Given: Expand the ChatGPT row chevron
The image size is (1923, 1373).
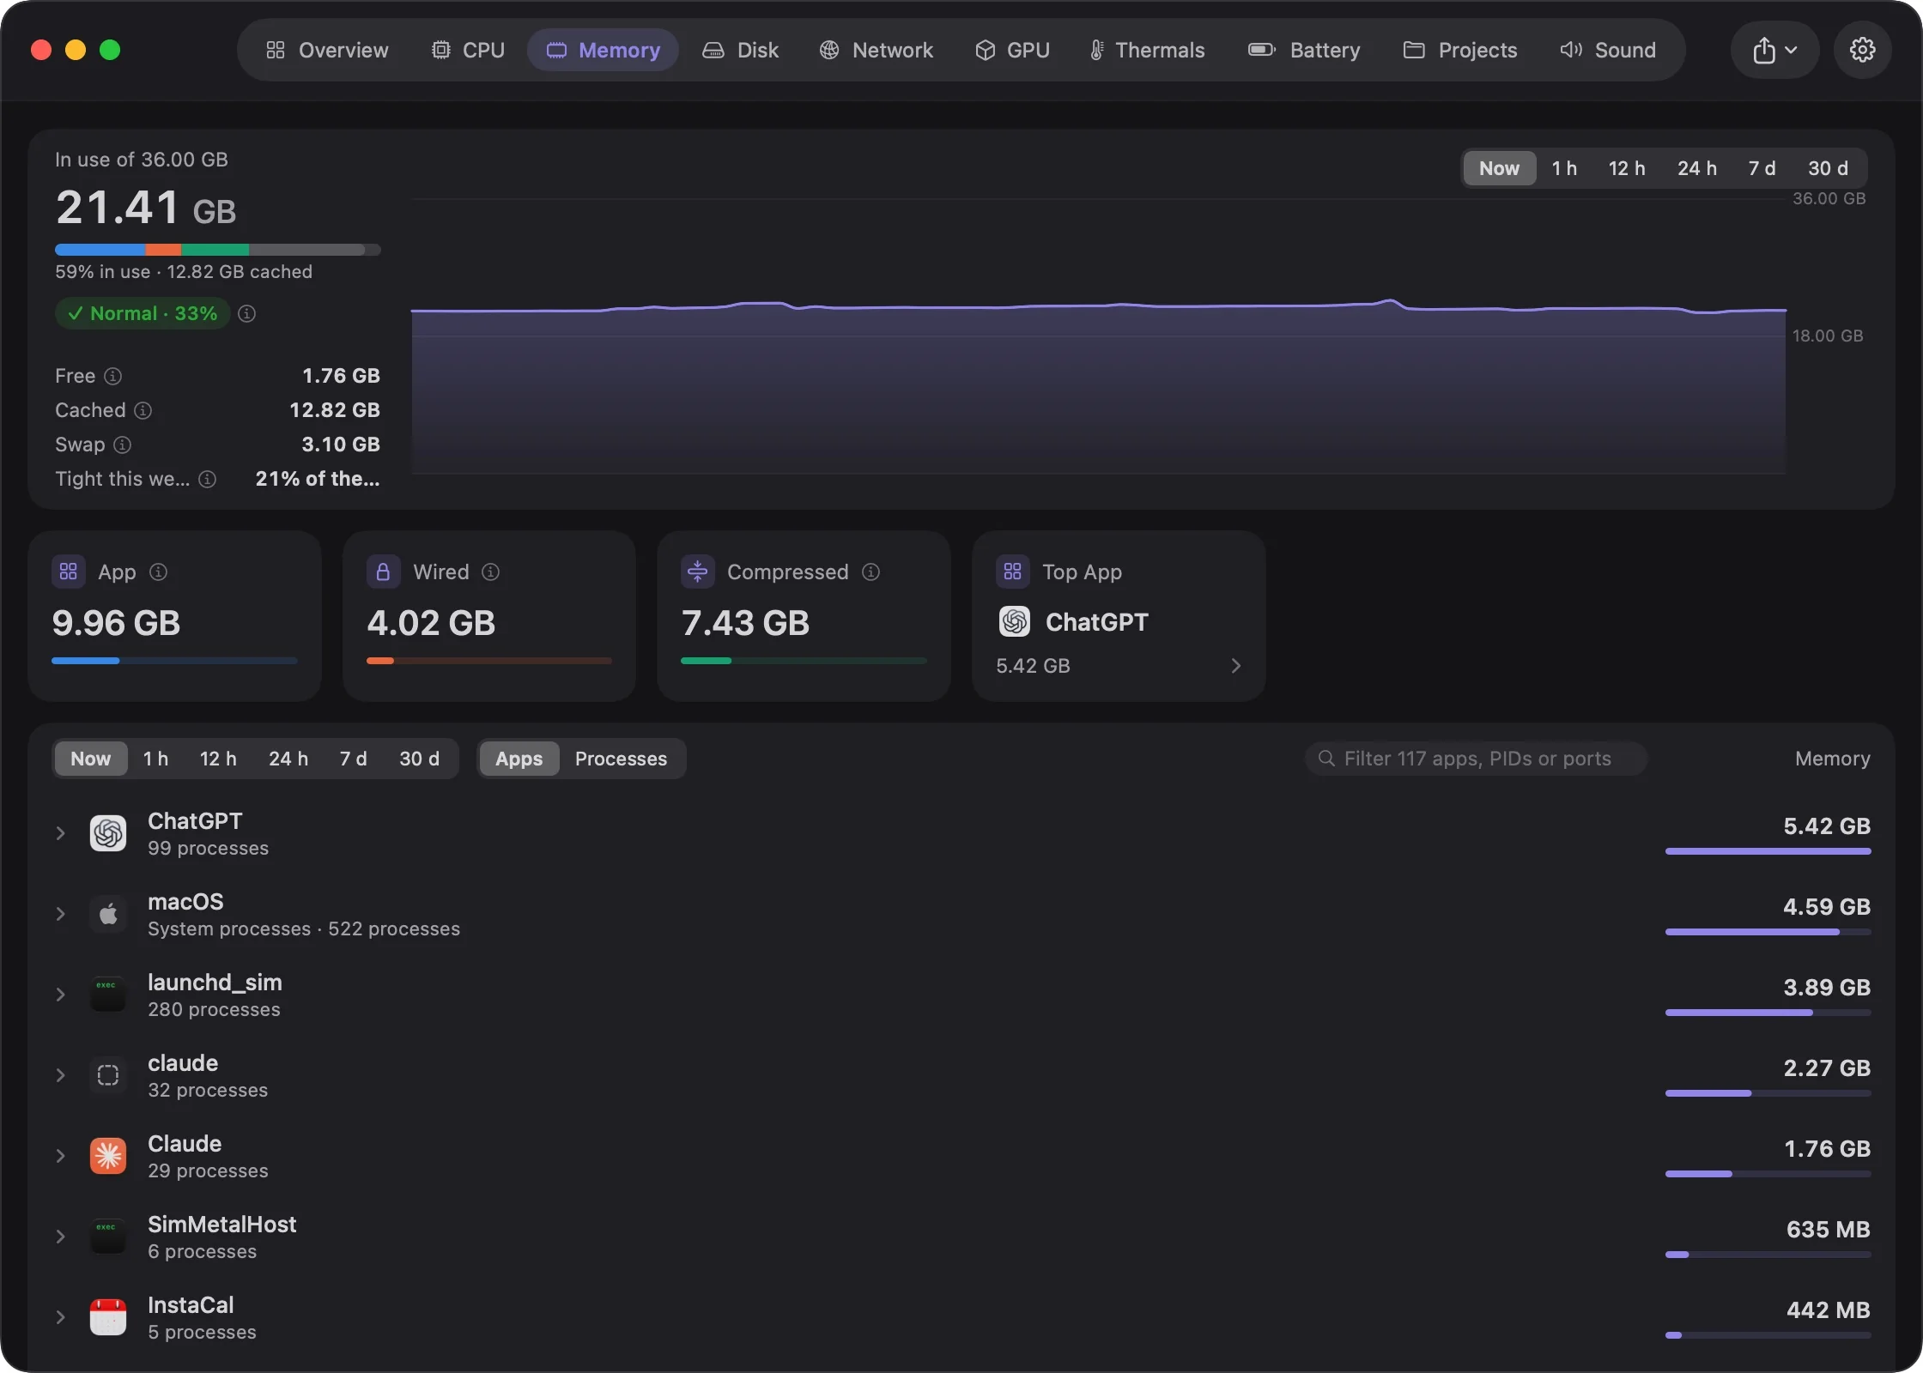Looking at the screenshot, I should click(x=60, y=833).
